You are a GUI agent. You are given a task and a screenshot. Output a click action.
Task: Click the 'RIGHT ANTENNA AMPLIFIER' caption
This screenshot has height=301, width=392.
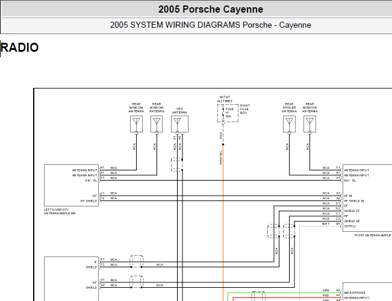coord(373,235)
